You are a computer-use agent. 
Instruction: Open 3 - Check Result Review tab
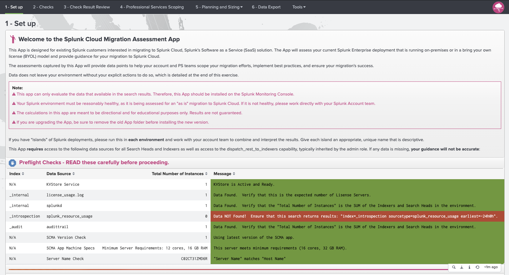tap(87, 7)
